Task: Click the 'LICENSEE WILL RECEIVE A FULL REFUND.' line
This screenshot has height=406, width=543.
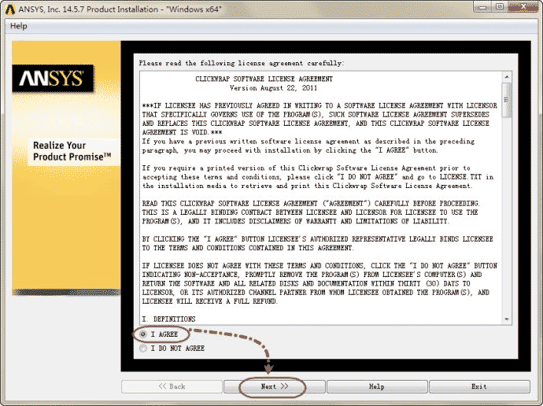Action: pyautogui.click(x=210, y=301)
